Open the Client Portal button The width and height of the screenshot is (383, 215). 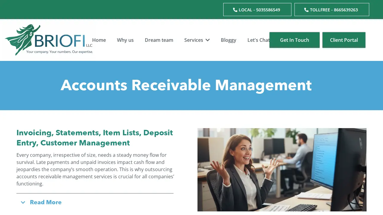(344, 40)
